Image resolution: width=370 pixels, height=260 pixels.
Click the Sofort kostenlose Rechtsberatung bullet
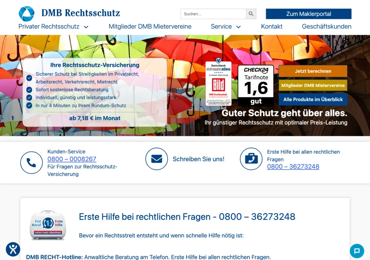click(72, 89)
